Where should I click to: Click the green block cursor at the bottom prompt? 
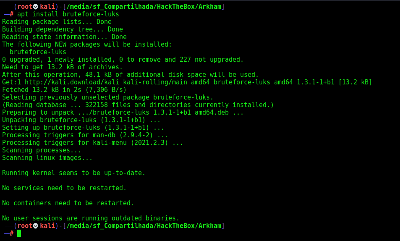click(19, 233)
